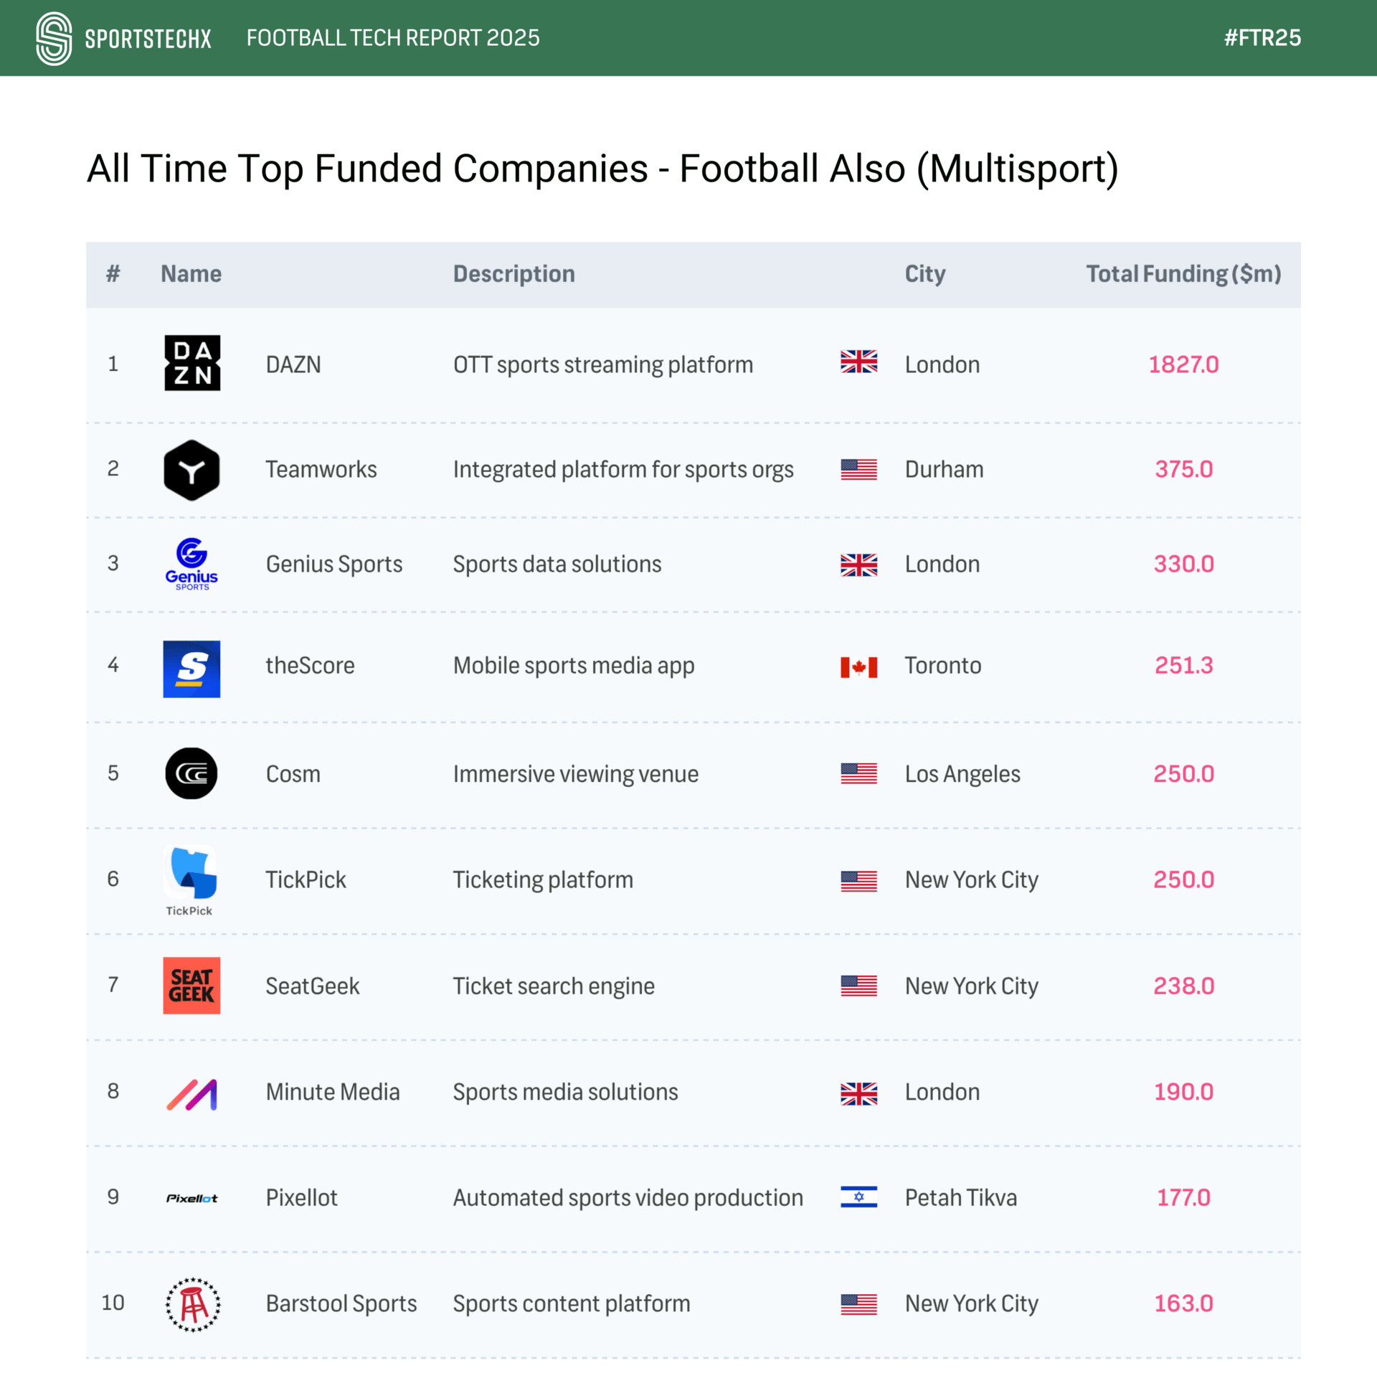1377x1396 pixels.
Task: Click the Israeli flag beside Petah Tikva
Action: (858, 1197)
